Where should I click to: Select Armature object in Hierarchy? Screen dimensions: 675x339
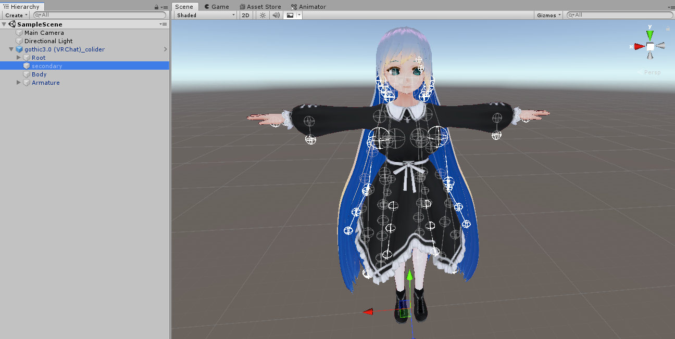(x=46, y=83)
